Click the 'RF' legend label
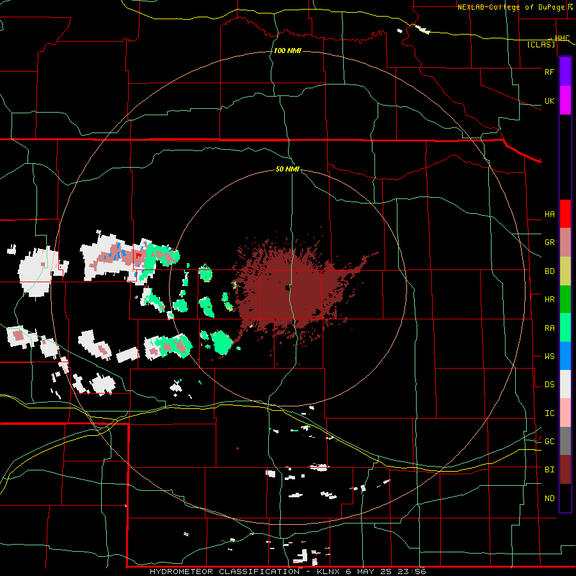 [x=549, y=72]
